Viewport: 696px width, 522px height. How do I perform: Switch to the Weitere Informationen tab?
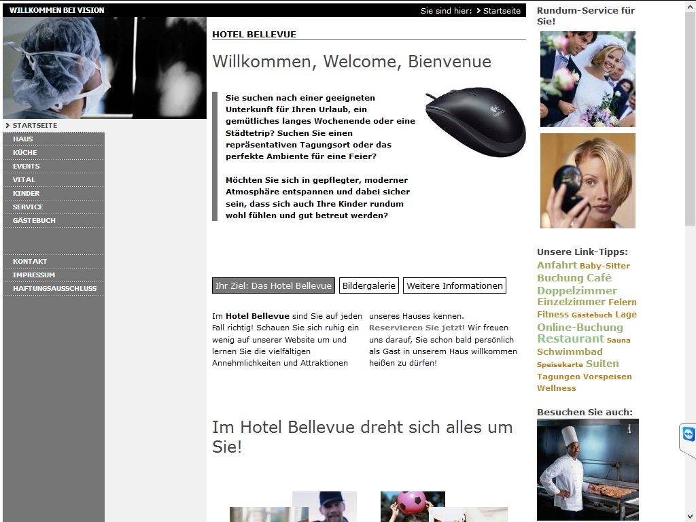click(x=455, y=286)
